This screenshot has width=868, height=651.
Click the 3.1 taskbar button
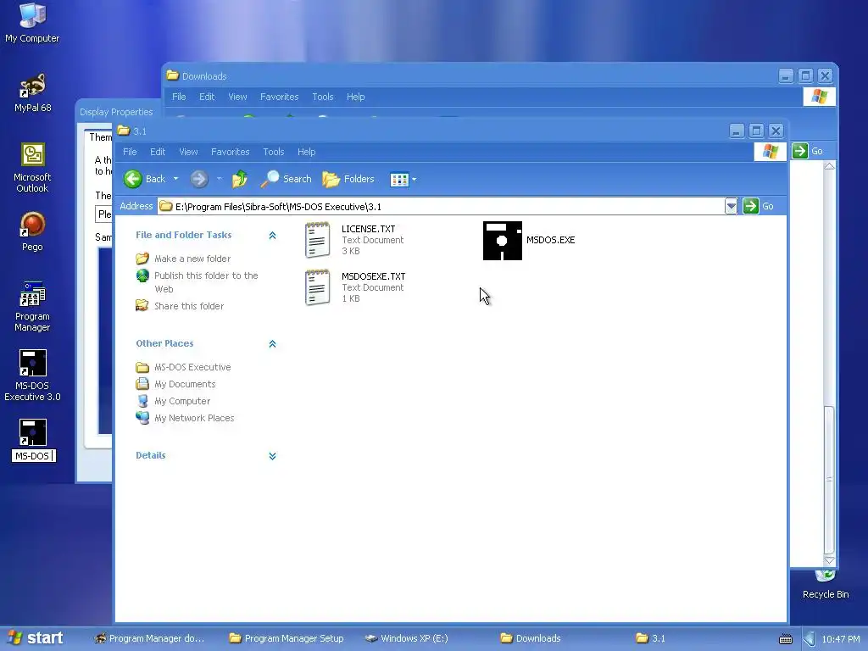click(651, 638)
